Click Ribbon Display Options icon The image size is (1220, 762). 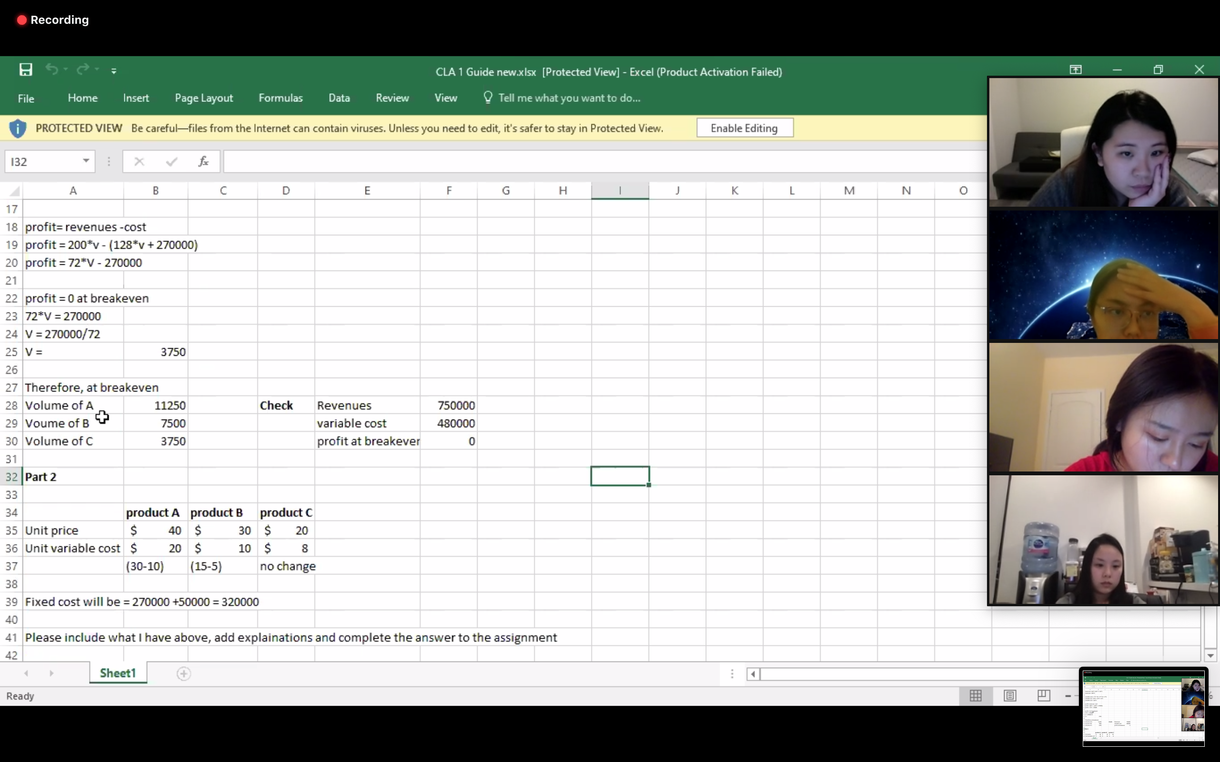pyautogui.click(x=1075, y=70)
